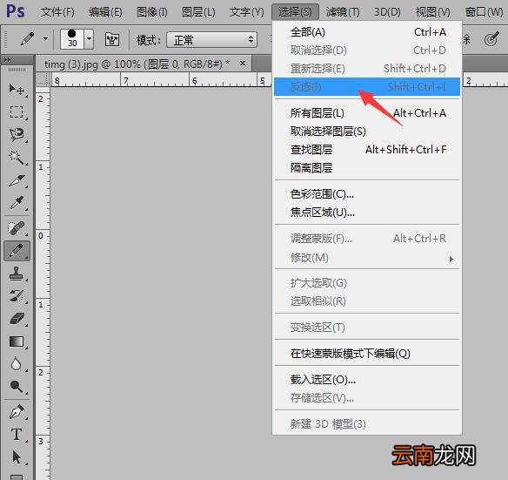The image size is (508, 480).
Task: Select the Blur tool
Action: [17, 364]
